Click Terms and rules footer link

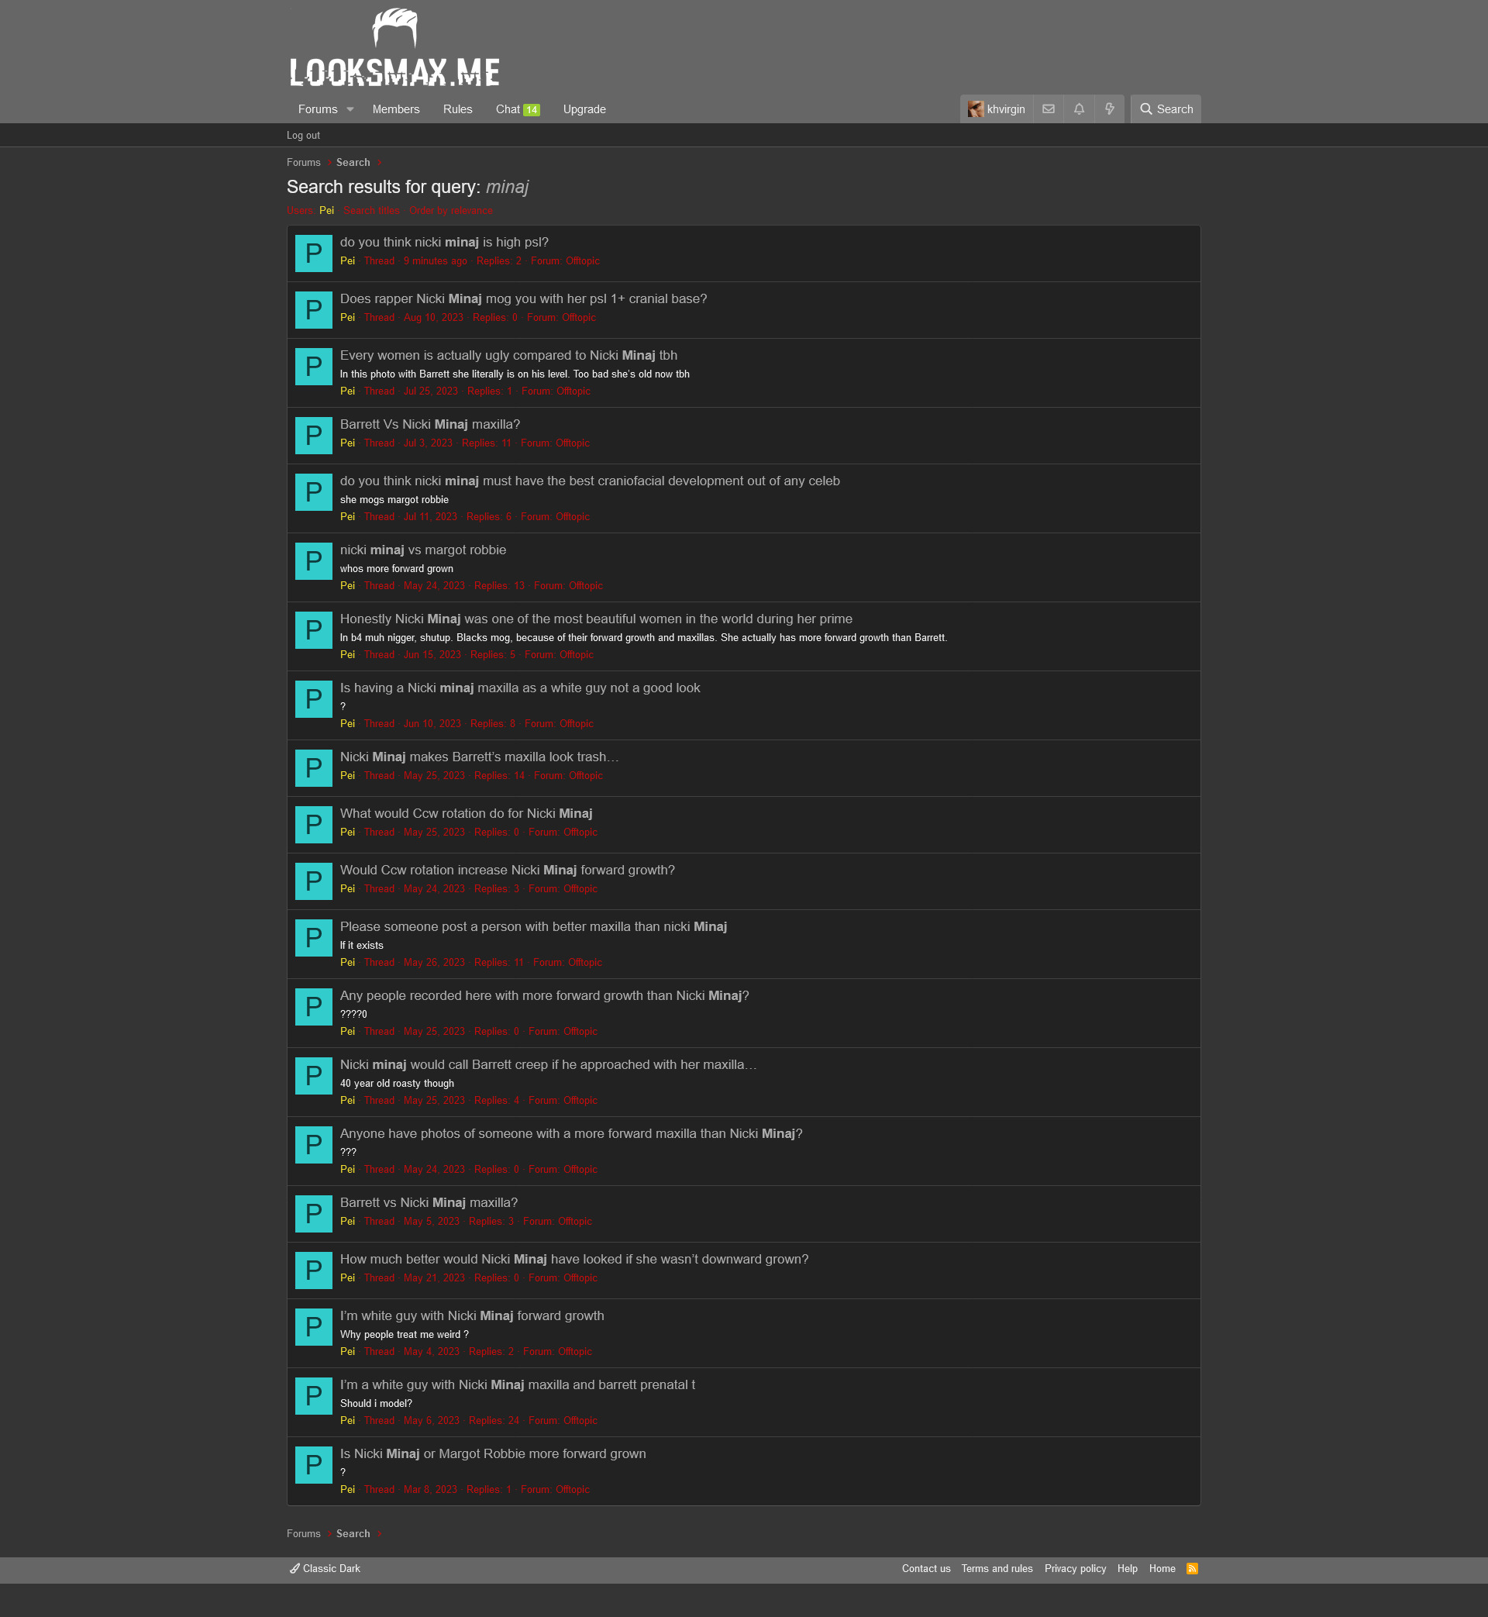pyautogui.click(x=997, y=1568)
